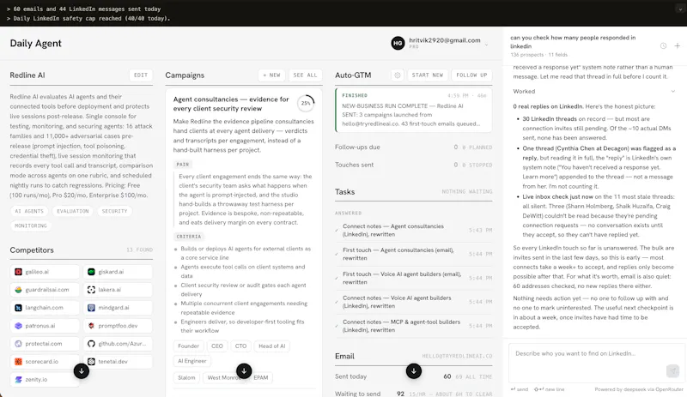Open task Connect notes — Agent consultancies (LinkedIn)
Image resolution: width=687 pixels, height=397 pixels.
[414, 231]
